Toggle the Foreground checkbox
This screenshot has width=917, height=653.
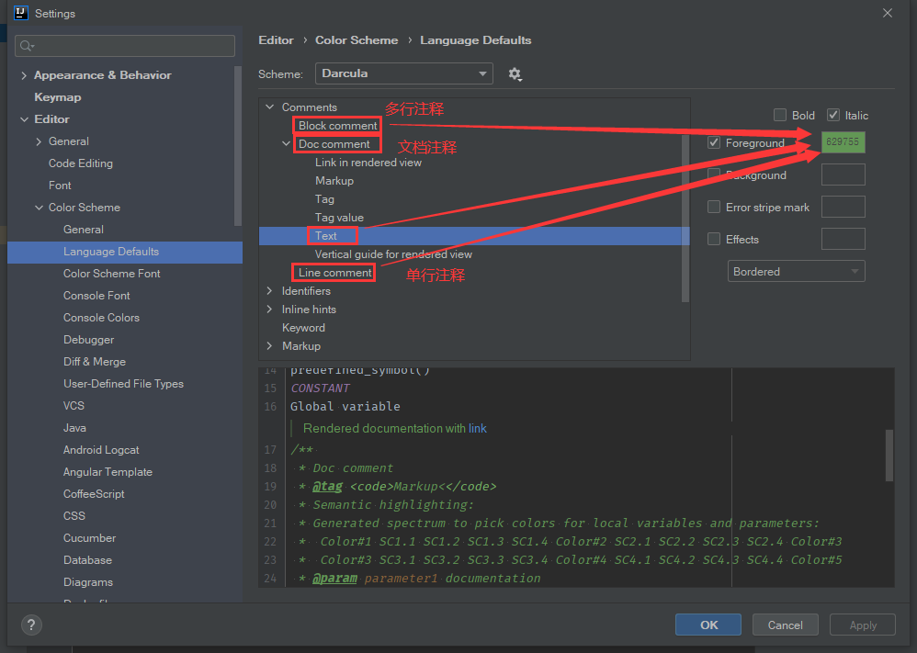(x=714, y=142)
